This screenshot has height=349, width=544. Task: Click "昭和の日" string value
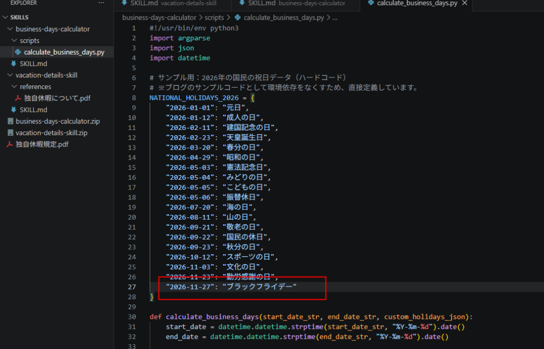pyautogui.click(x=242, y=158)
